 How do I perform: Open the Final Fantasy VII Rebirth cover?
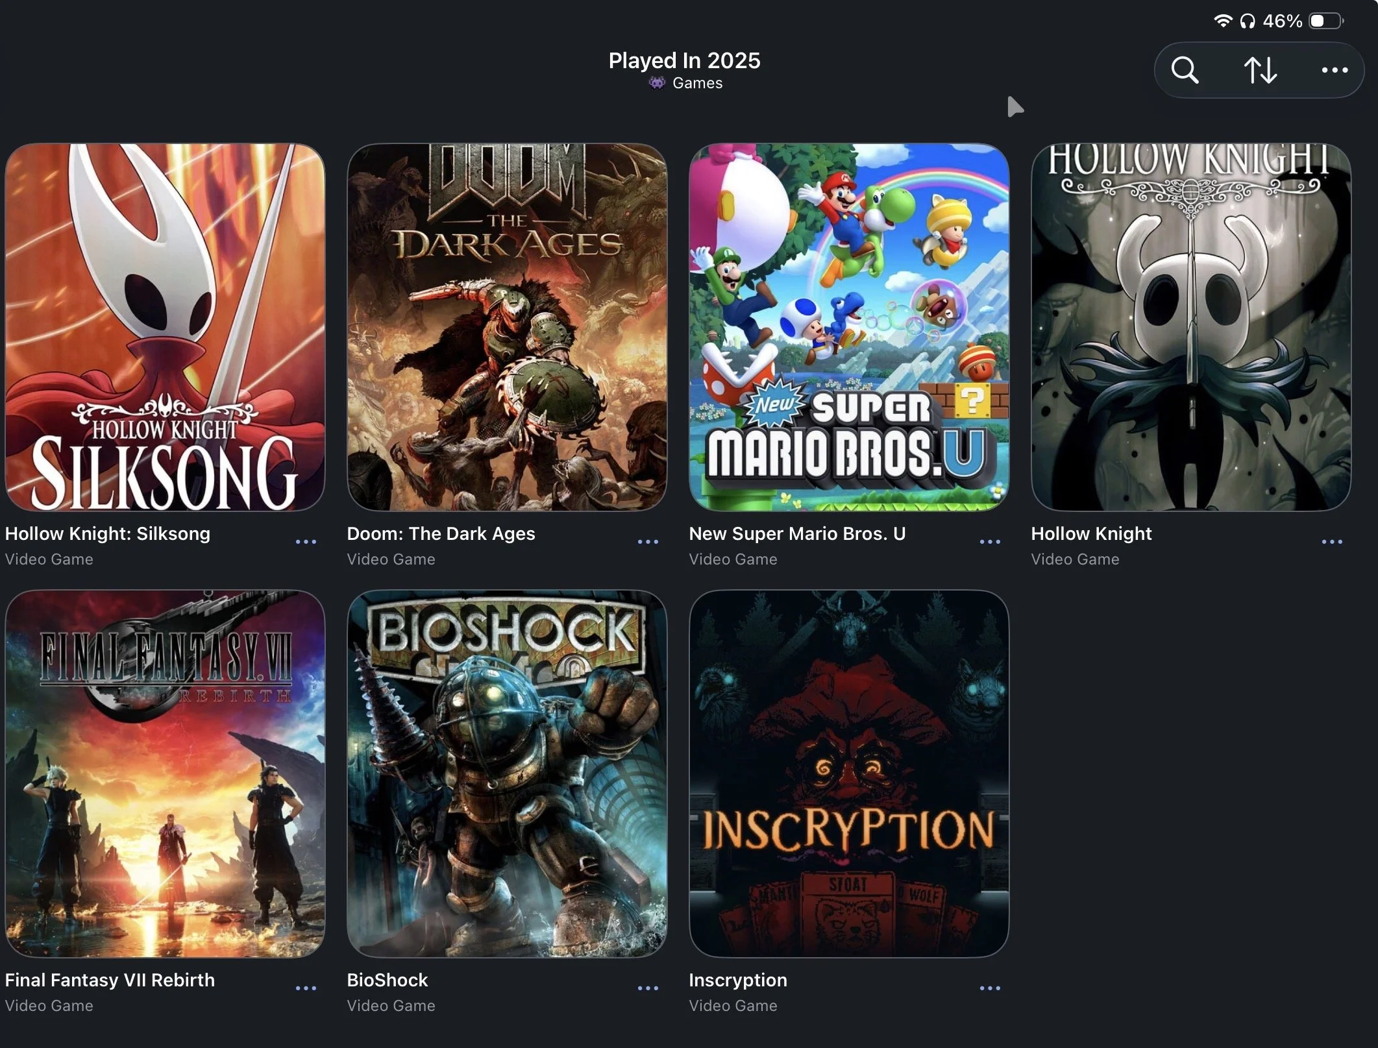(165, 774)
